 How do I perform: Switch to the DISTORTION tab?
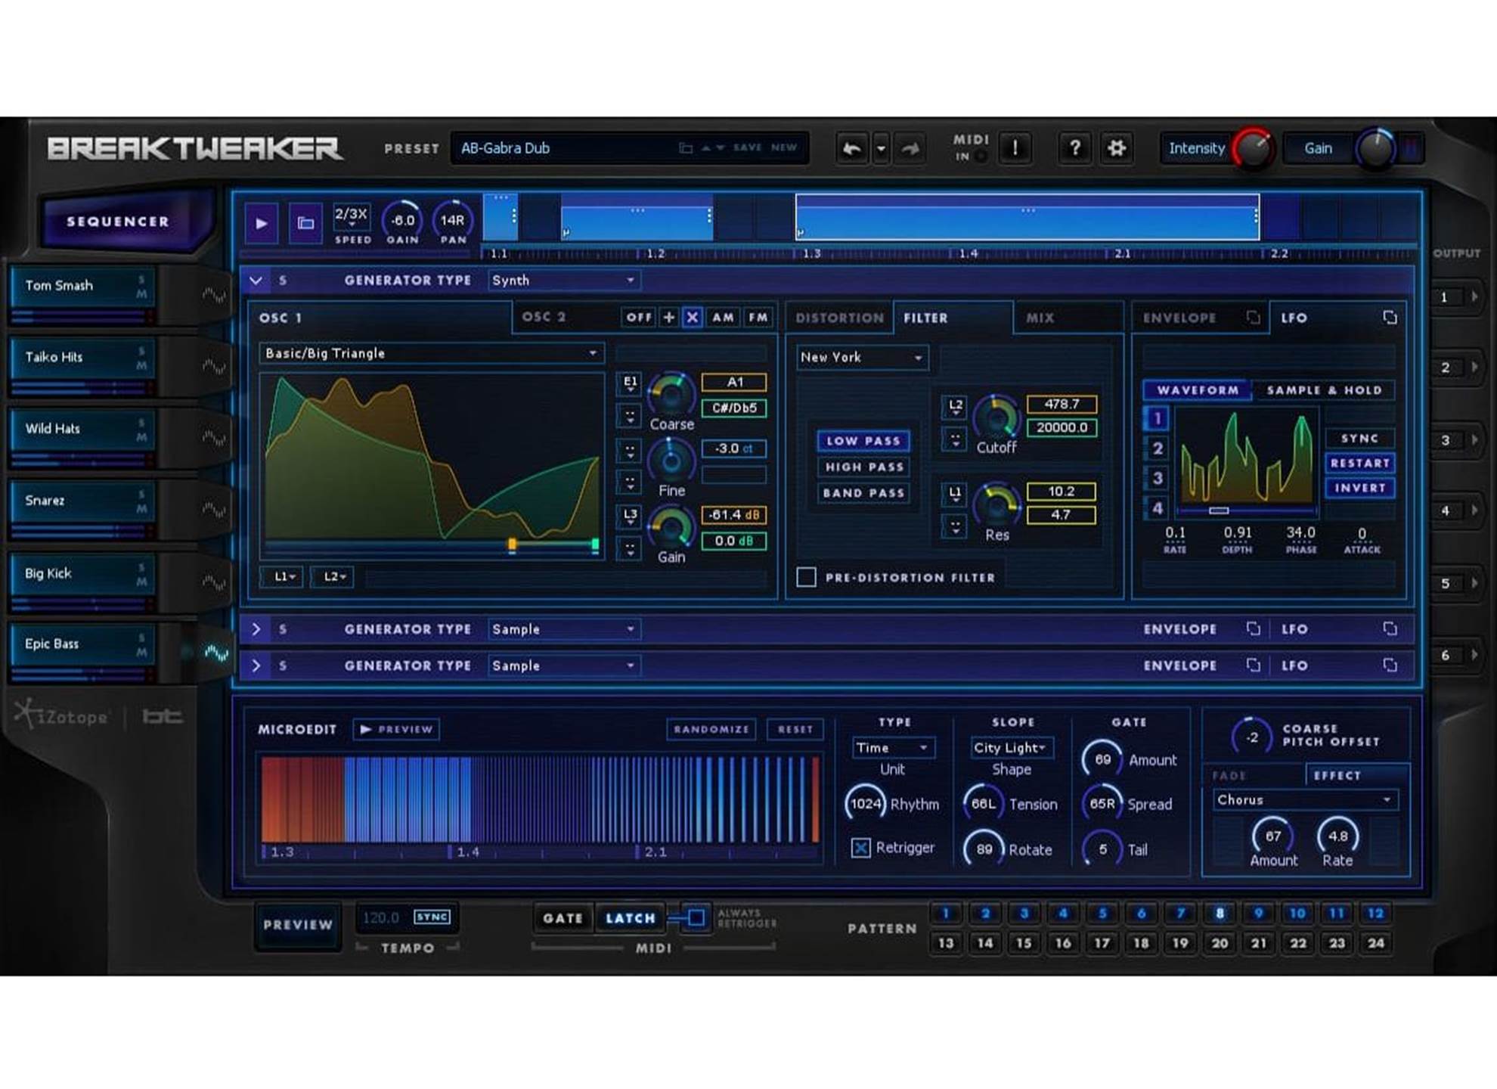click(x=839, y=318)
